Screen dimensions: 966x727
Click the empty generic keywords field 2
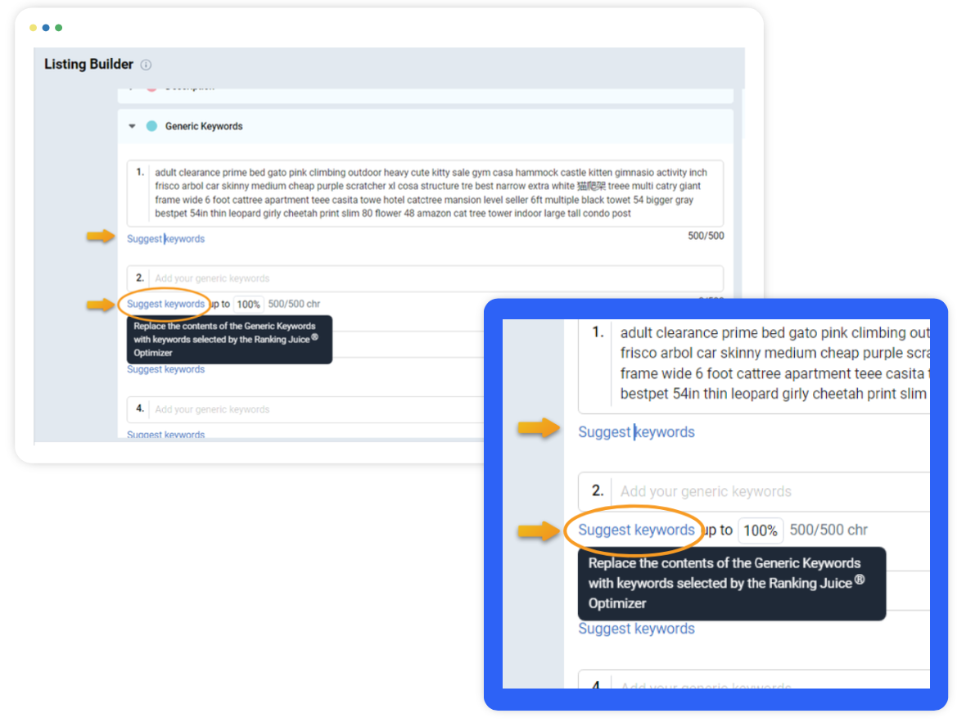point(425,278)
